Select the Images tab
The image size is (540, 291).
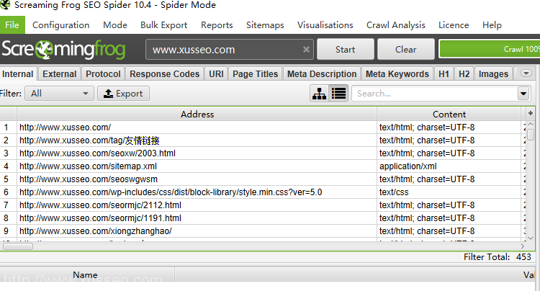click(493, 73)
